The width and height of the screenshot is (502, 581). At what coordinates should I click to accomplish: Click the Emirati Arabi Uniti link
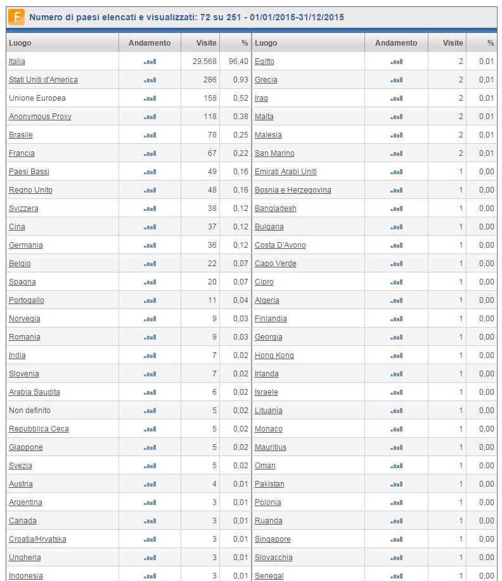285,172
